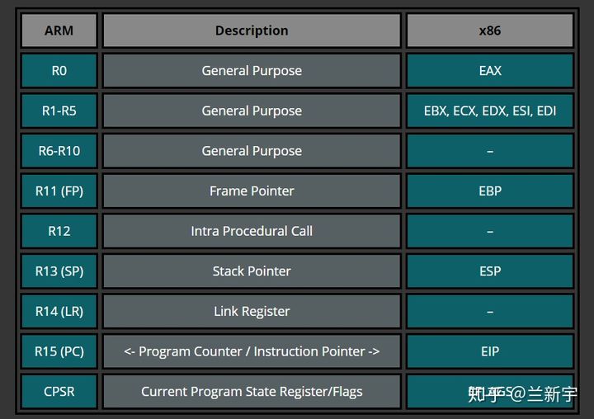
Task: Click the Description column header
Action: pyautogui.click(x=252, y=31)
